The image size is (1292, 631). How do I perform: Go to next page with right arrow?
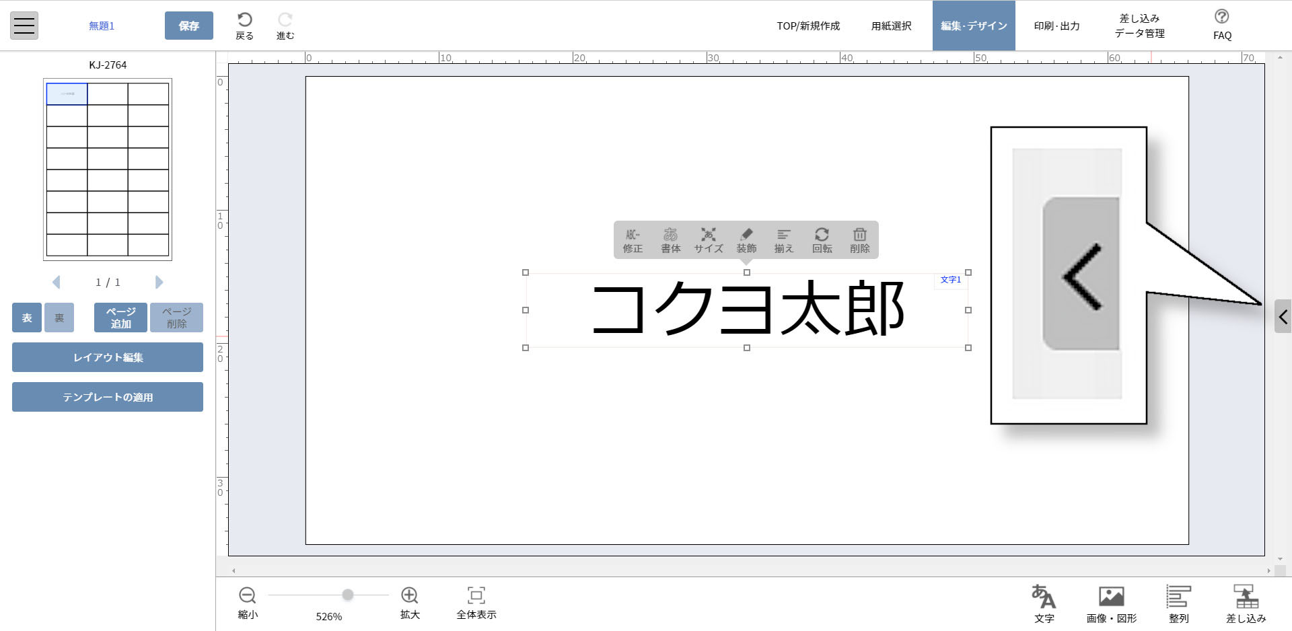pyautogui.click(x=159, y=283)
